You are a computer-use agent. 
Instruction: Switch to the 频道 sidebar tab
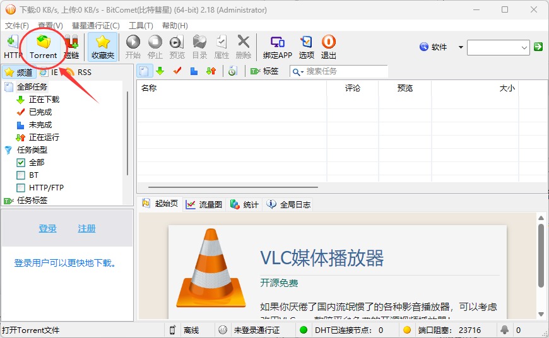[x=20, y=73]
